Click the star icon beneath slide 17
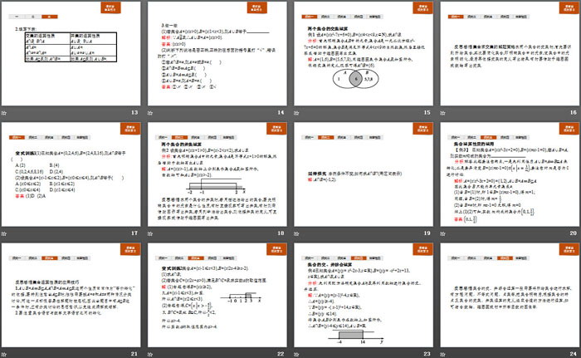Viewport: 581px width, 358px height. (7, 233)
